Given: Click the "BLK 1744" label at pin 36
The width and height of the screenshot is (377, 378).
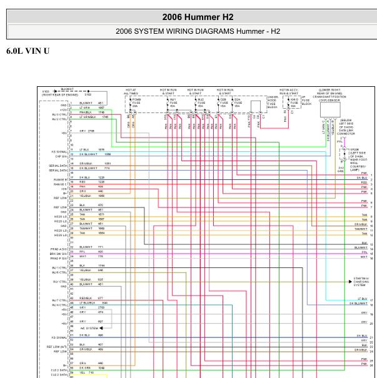Looking at the screenshot, I should [92, 266].
